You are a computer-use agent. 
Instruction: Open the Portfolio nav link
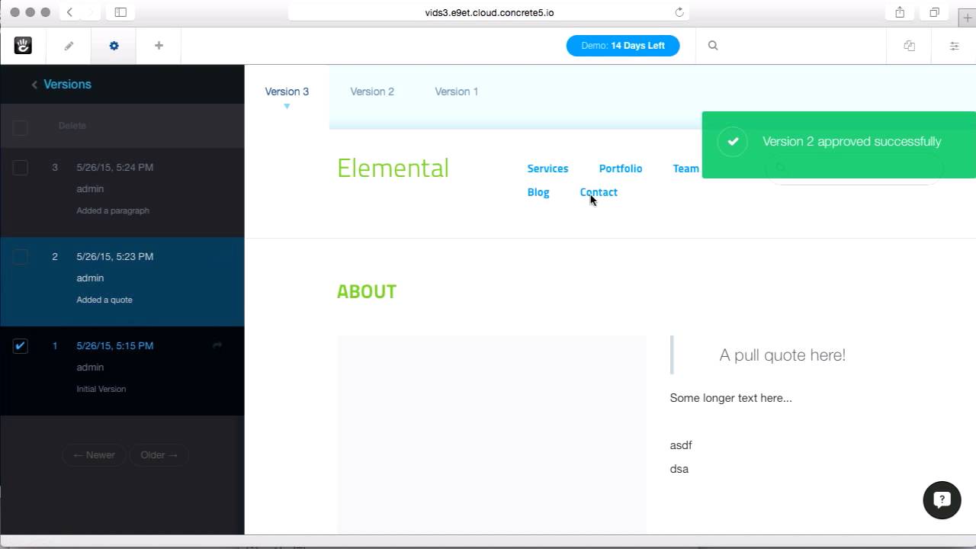point(621,169)
